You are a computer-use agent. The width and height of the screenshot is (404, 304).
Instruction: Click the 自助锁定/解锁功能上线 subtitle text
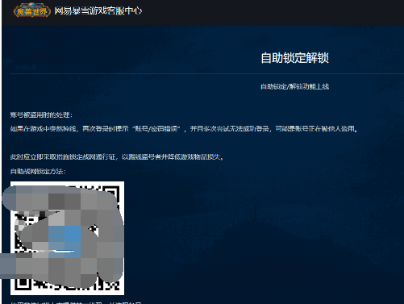[x=294, y=86]
